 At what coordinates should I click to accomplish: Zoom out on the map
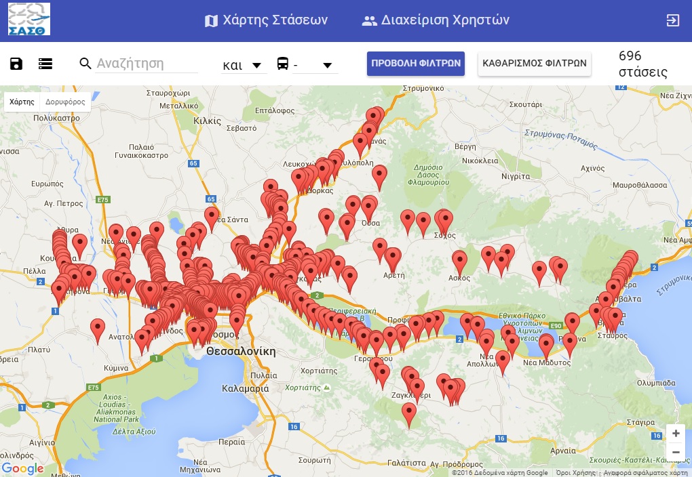click(x=676, y=452)
